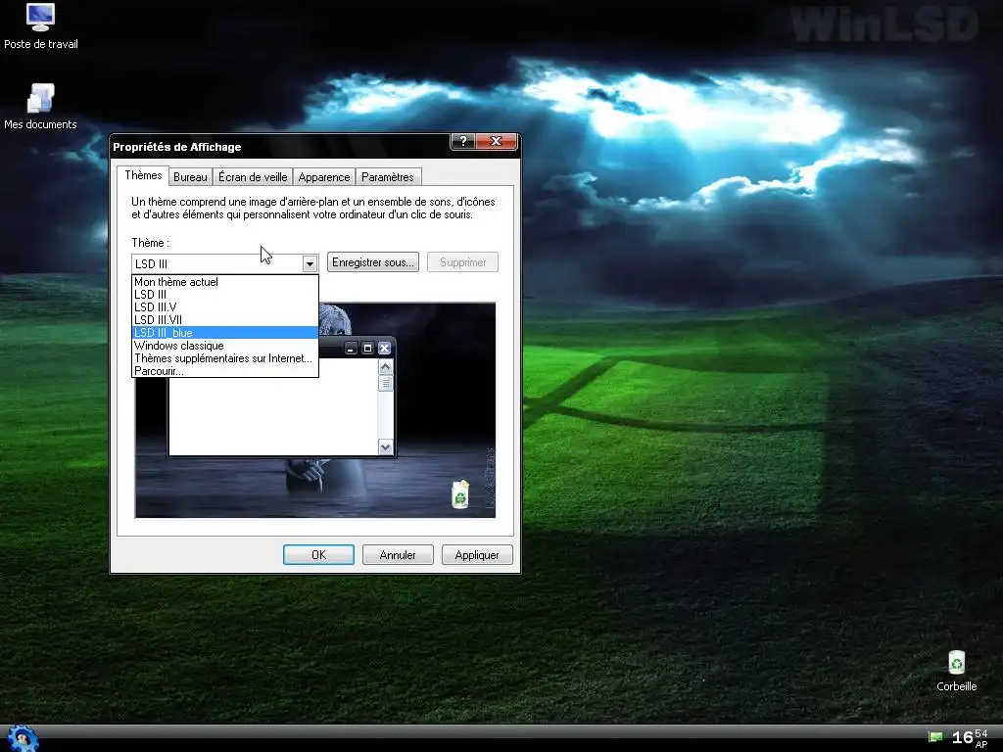
Task: Click the network tray icon near clock
Action: click(x=935, y=738)
